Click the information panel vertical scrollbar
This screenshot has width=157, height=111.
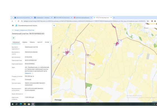51,70
